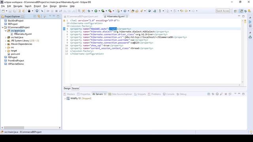Maximize the Project Explorer panel

point(58,16)
